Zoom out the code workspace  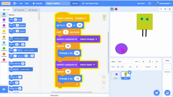104,82
